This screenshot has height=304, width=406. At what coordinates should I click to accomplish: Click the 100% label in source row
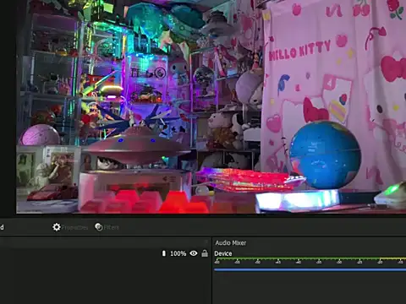click(x=178, y=253)
